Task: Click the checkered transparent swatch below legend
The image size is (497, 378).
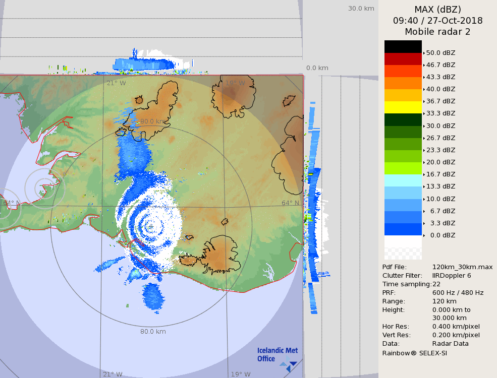Action: pos(403,247)
